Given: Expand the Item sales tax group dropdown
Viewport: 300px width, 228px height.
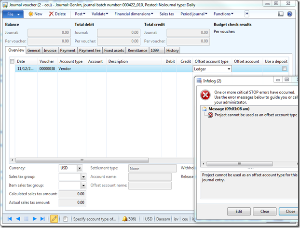Looking at the screenshot, I should pyautogui.click(x=83, y=186).
